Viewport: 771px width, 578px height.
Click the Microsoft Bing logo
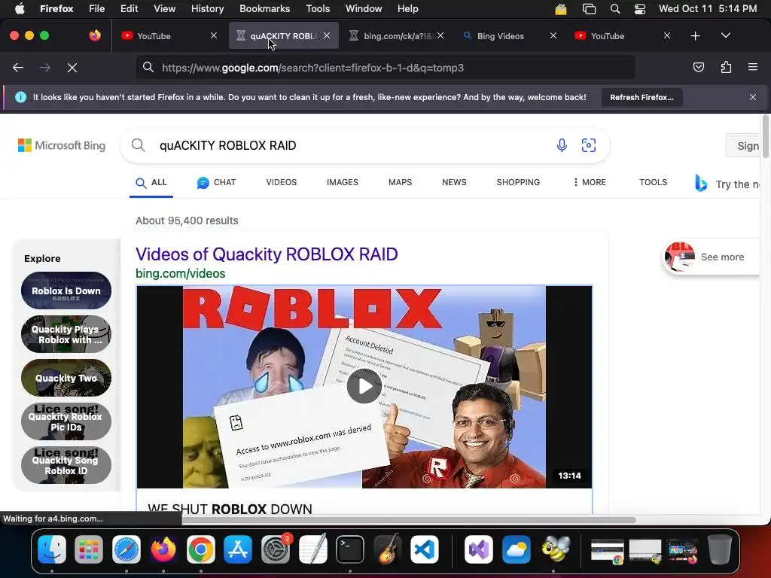tap(62, 145)
